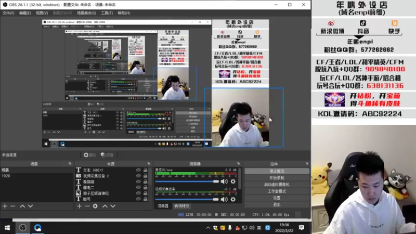Add a new scene with the plus icon
The width and height of the screenshot is (416, 234).
[5, 206]
